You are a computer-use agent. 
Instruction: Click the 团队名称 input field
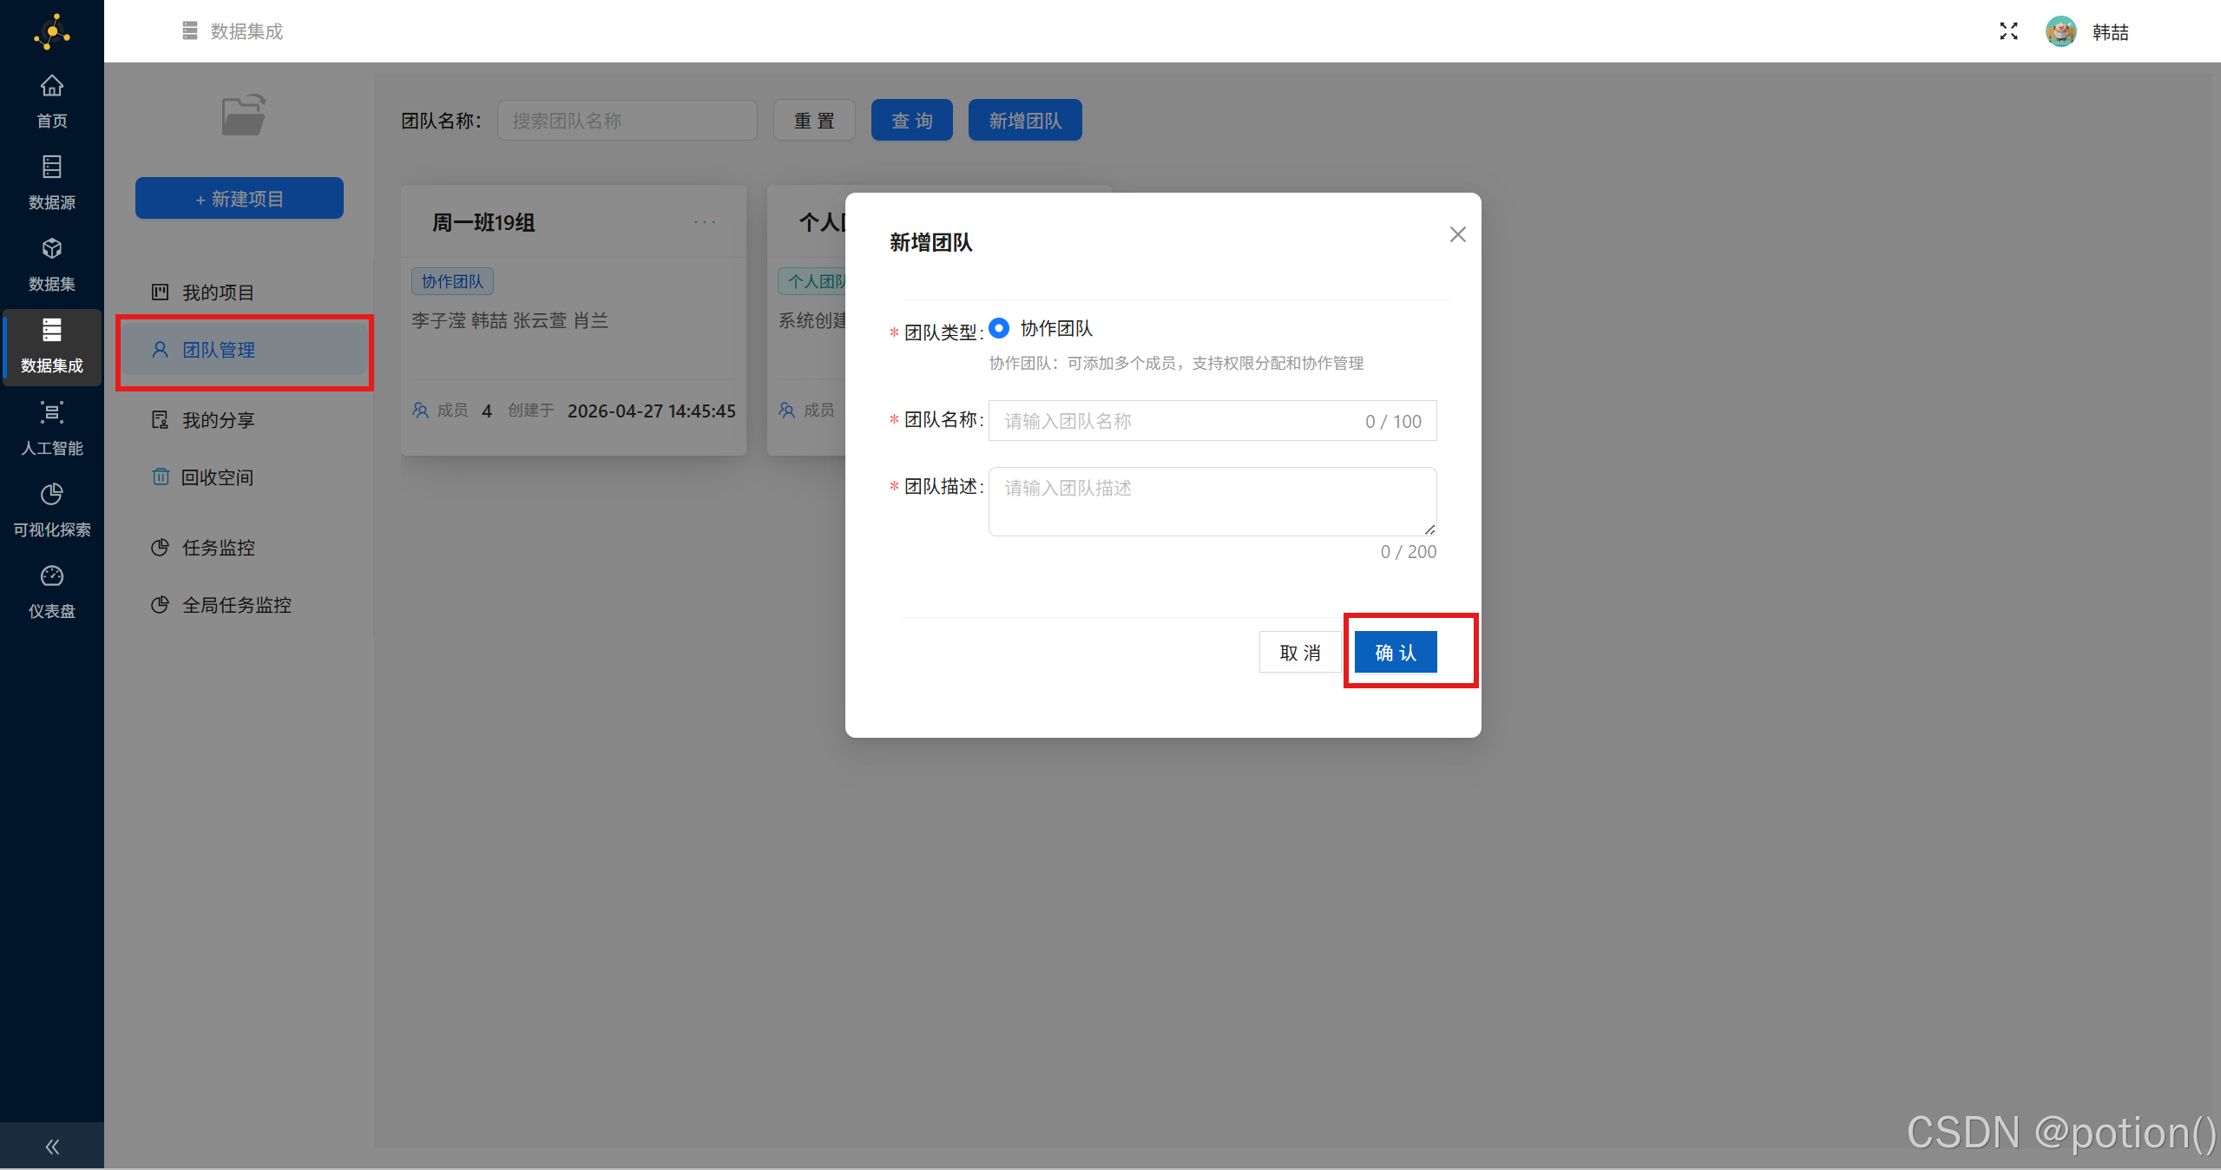[x=1172, y=420]
